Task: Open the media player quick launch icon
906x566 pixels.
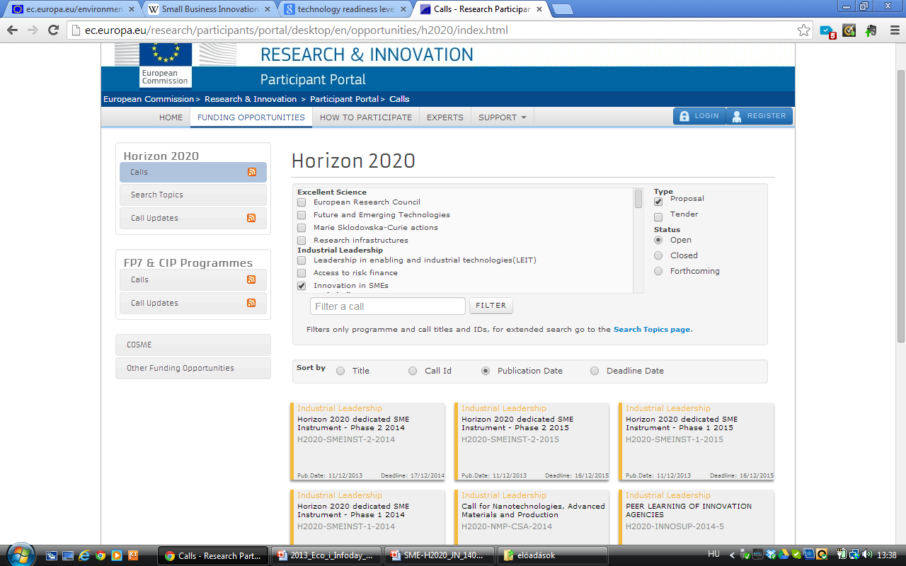Action: coord(117,555)
